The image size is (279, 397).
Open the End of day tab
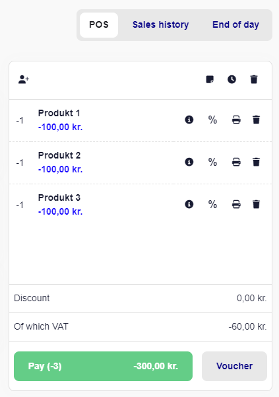click(235, 25)
